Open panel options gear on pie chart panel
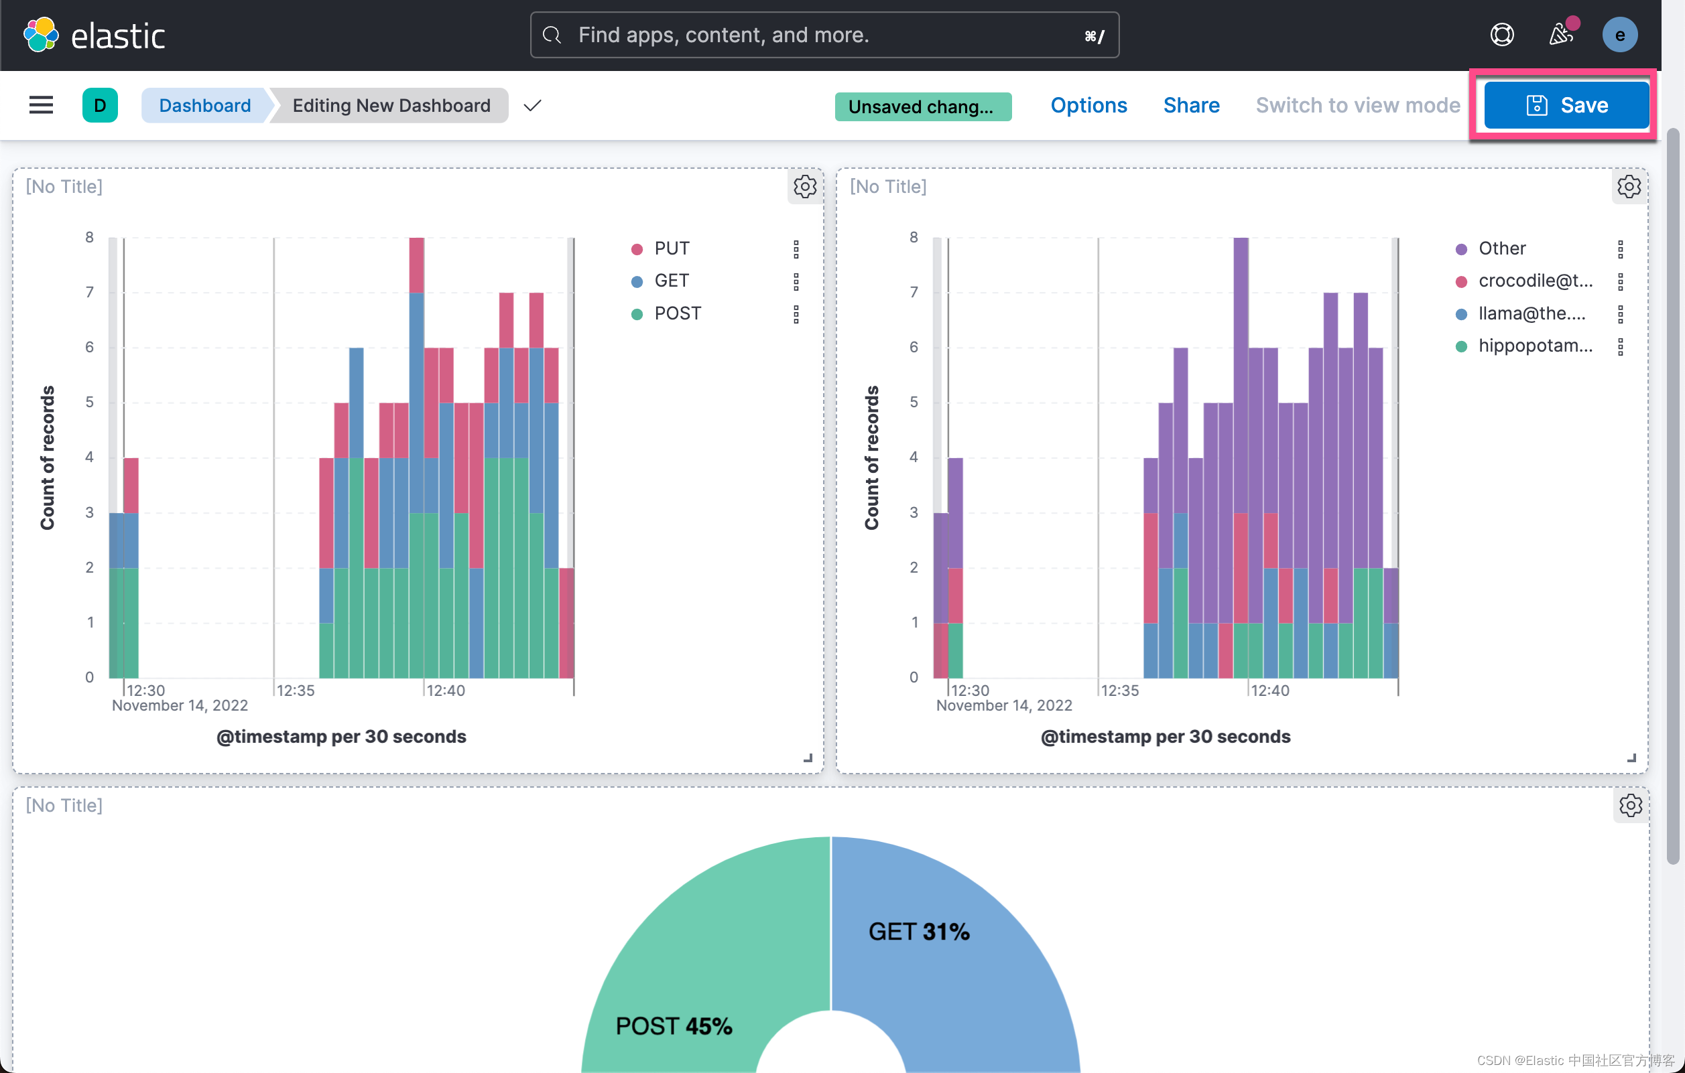 1630,806
